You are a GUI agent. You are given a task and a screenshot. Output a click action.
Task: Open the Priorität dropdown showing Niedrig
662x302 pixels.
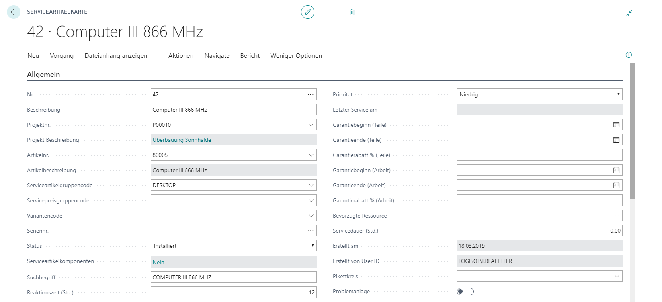(x=539, y=94)
